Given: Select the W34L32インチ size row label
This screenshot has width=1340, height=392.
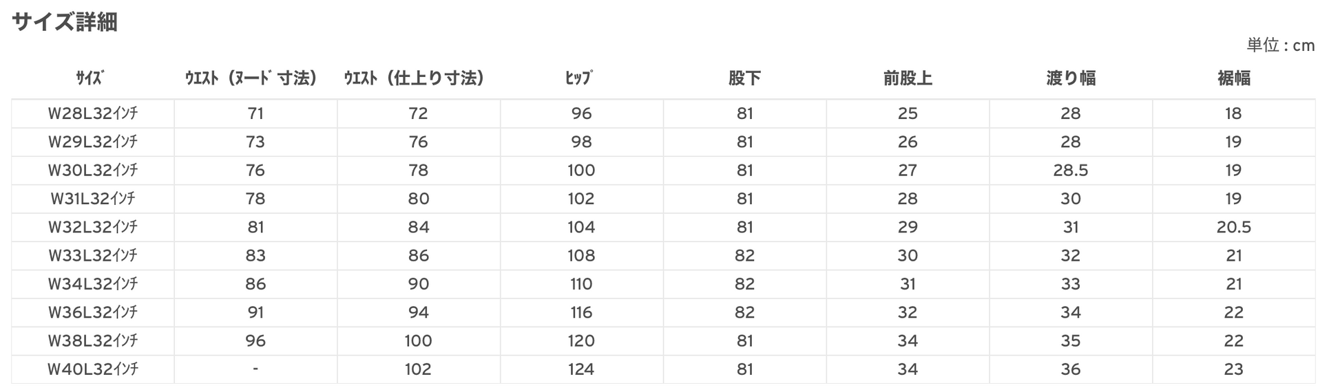Looking at the screenshot, I should point(93,284).
